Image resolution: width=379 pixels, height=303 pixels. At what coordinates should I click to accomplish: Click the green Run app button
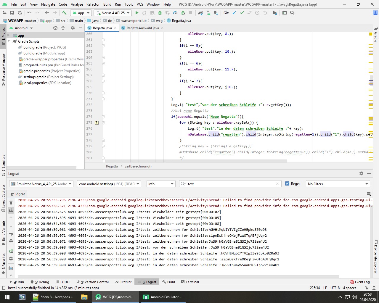[x=137, y=13]
